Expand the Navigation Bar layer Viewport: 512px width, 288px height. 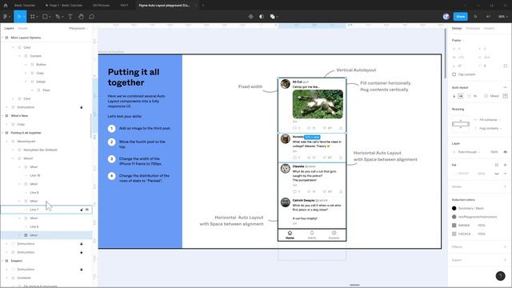click(13, 150)
